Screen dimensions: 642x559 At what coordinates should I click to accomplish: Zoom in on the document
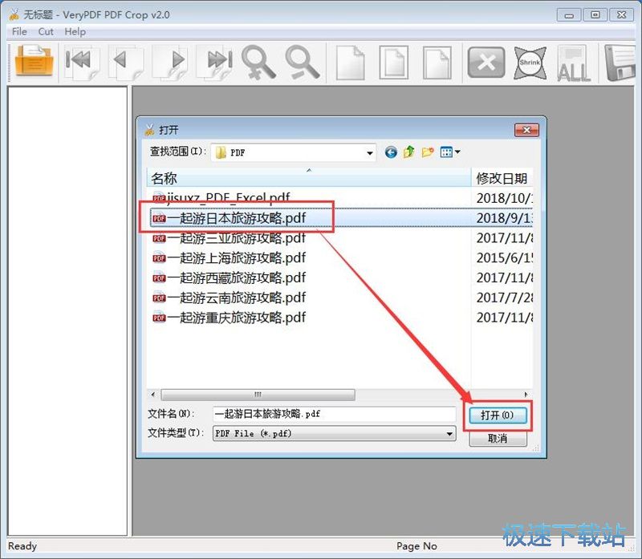pos(258,64)
